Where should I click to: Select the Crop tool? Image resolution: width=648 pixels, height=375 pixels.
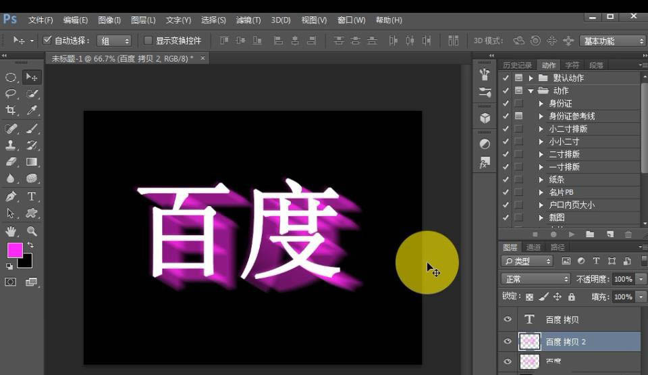(11, 110)
